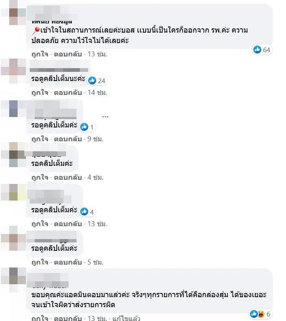Click ถูกใจ under the 4-like comment

click(40, 224)
